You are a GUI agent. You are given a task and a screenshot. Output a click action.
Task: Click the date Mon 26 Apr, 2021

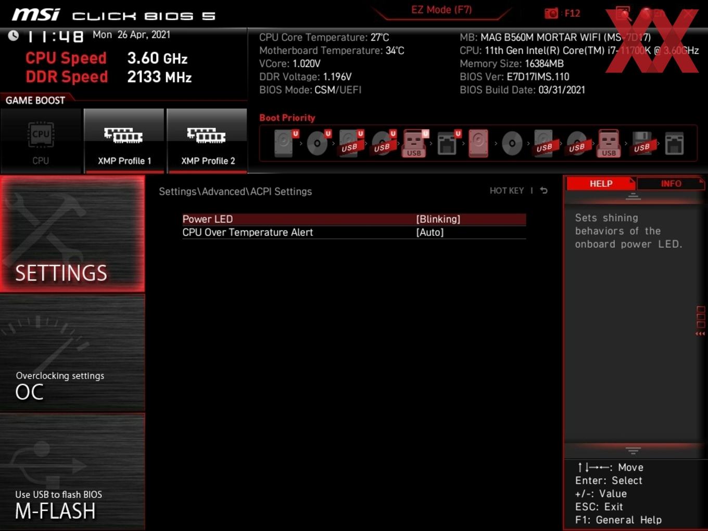[x=131, y=35]
